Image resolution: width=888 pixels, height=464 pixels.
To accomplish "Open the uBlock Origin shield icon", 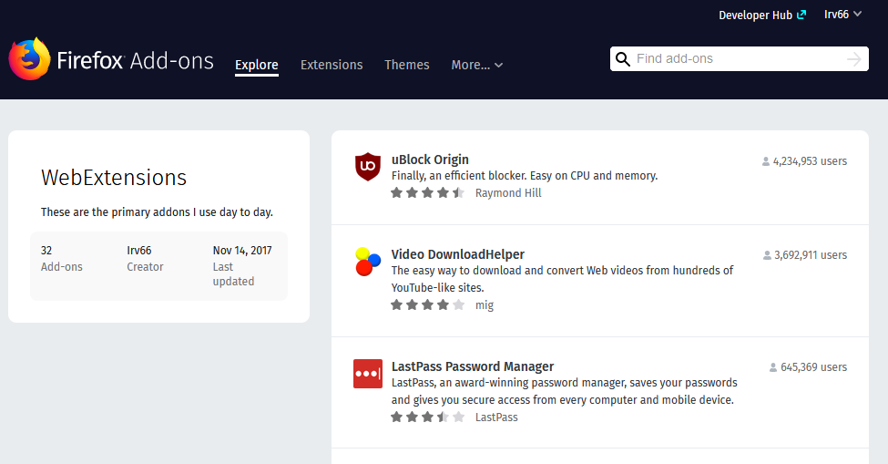I will pyautogui.click(x=368, y=167).
